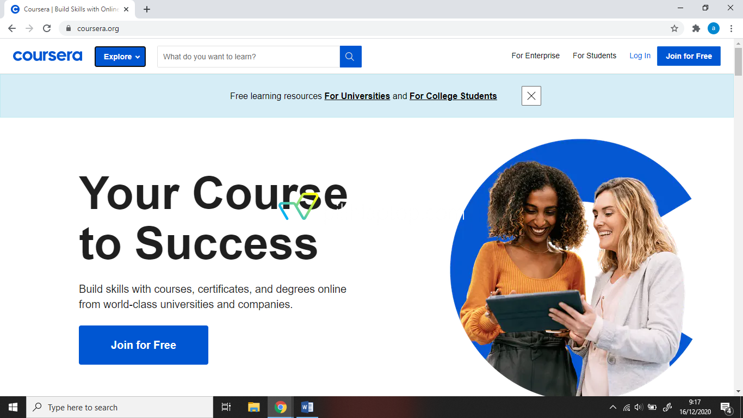Show hidden system tray icons
Image resolution: width=743 pixels, height=418 pixels.
(x=613, y=407)
